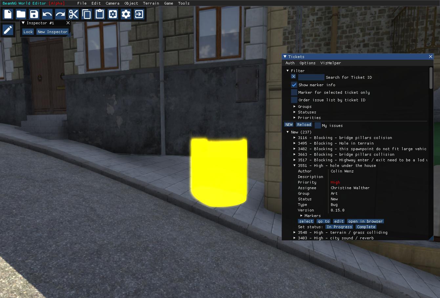Redo the action via toolbar arrow
This screenshot has height=298, width=440.
point(60,14)
